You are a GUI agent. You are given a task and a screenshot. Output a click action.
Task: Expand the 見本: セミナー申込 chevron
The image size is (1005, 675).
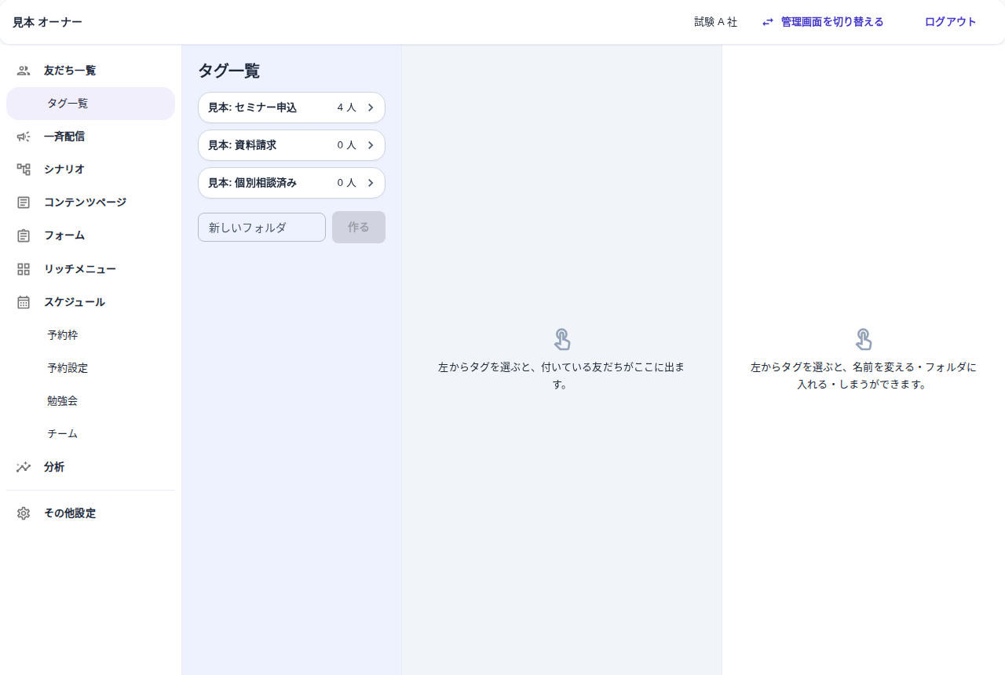coord(371,108)
